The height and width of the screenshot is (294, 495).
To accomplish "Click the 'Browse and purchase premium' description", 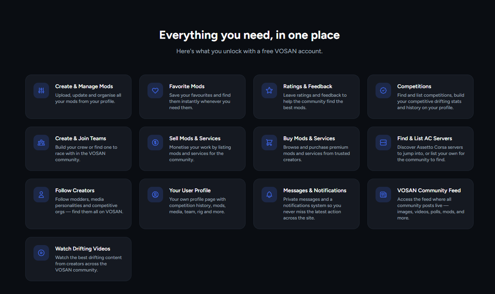I will coord(316,153).
